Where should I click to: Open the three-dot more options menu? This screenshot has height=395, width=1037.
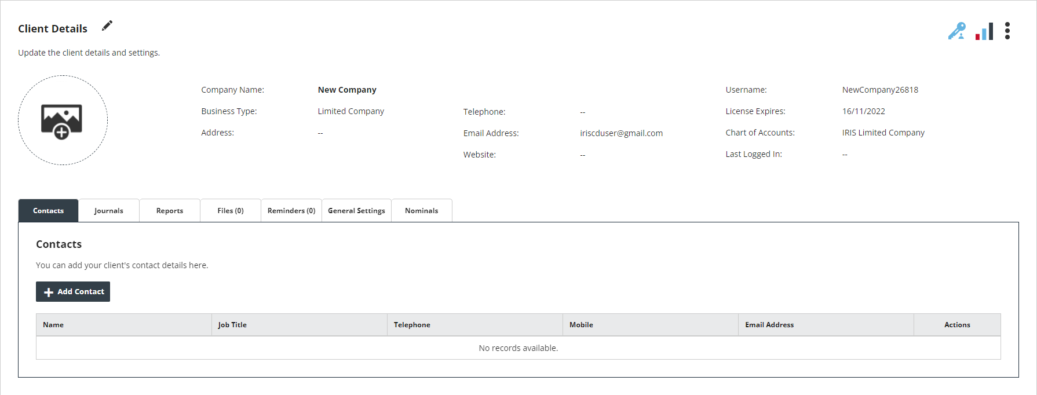tap(1007, 31)
